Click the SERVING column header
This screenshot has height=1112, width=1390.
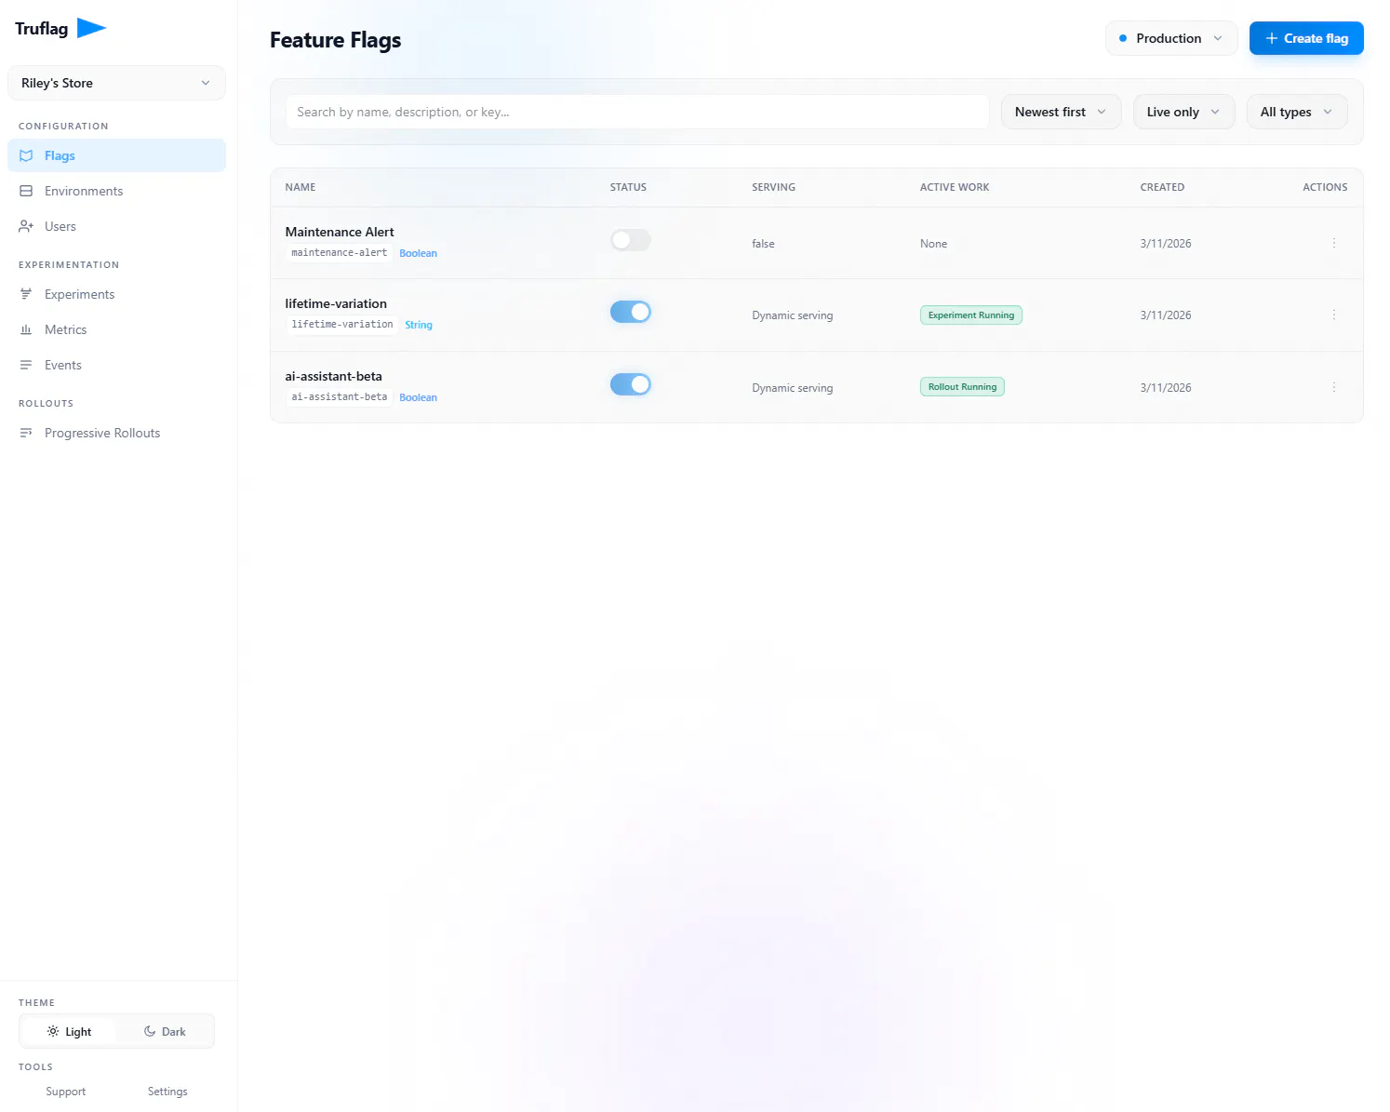774,187
